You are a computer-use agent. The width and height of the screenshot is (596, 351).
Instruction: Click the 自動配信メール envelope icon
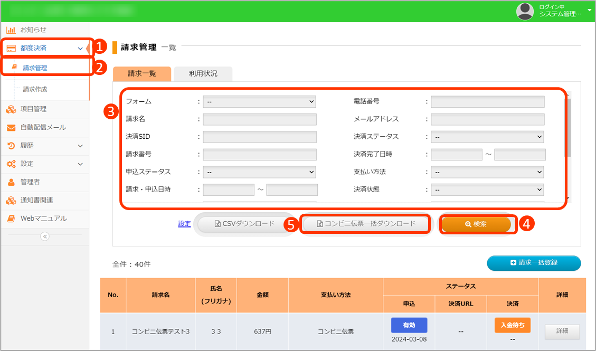pos(11,128)
